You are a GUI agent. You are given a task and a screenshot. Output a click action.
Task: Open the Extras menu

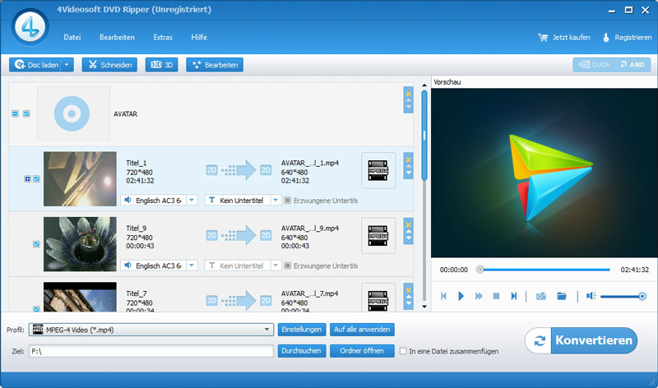pos(163,37)
